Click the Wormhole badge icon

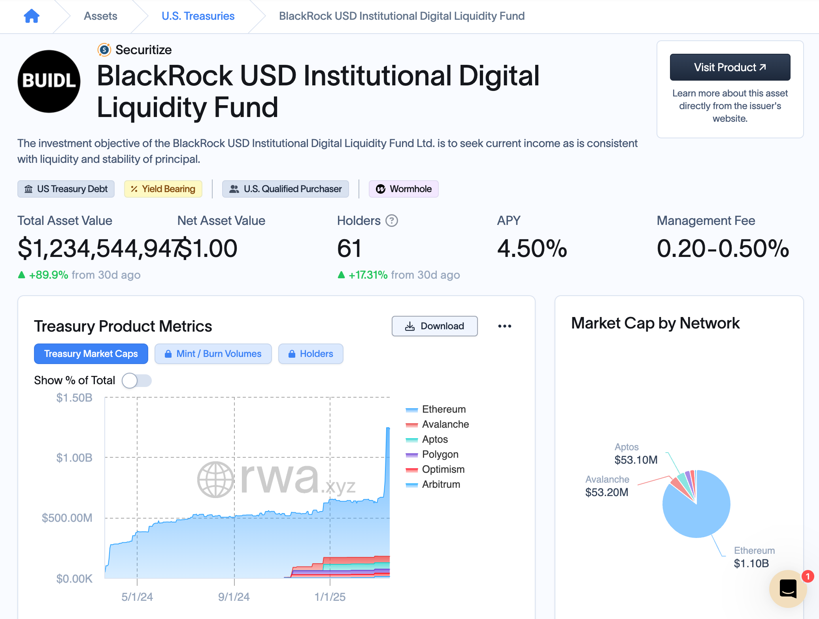380,189
